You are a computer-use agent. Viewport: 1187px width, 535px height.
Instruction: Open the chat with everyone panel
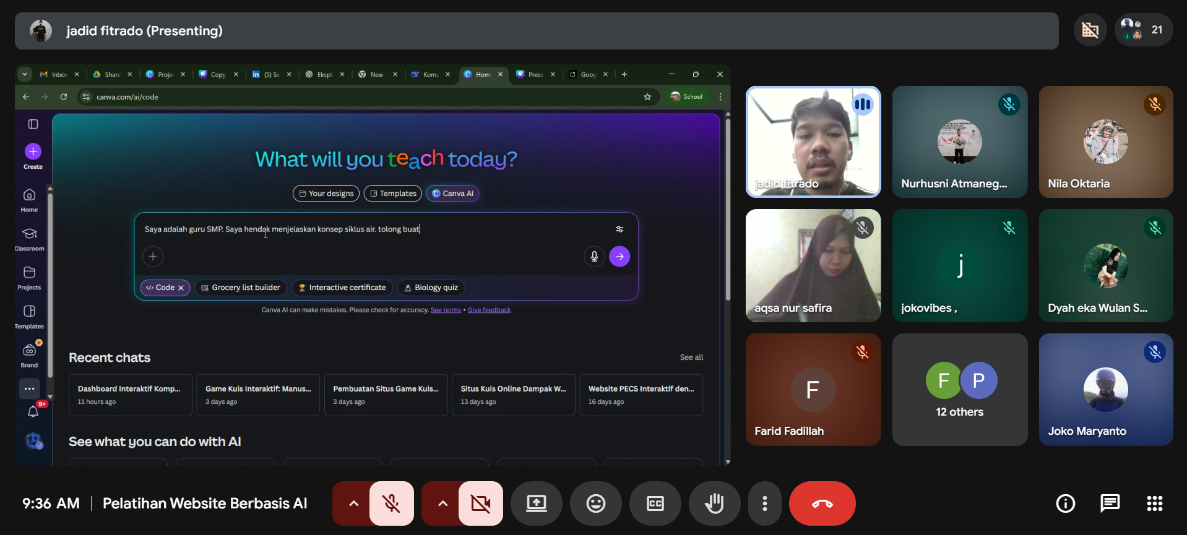click(x=1110, y=503)
